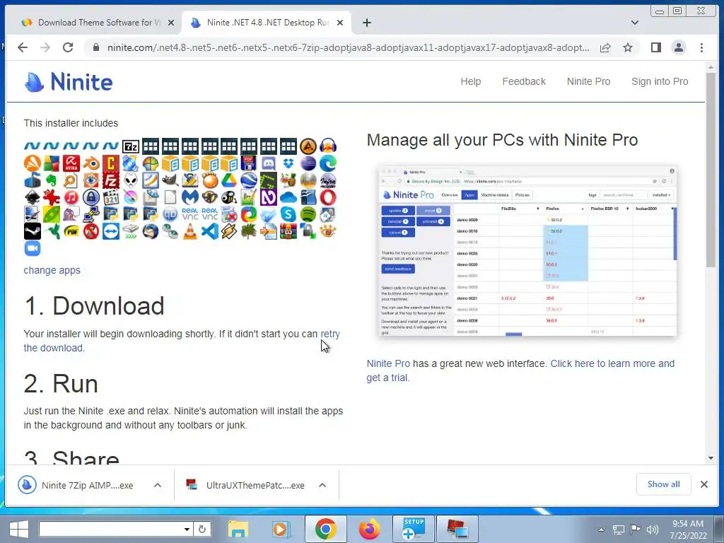724x543 pixels.
Task: Click the Steam icon in installer list
Action: [33, 231]
